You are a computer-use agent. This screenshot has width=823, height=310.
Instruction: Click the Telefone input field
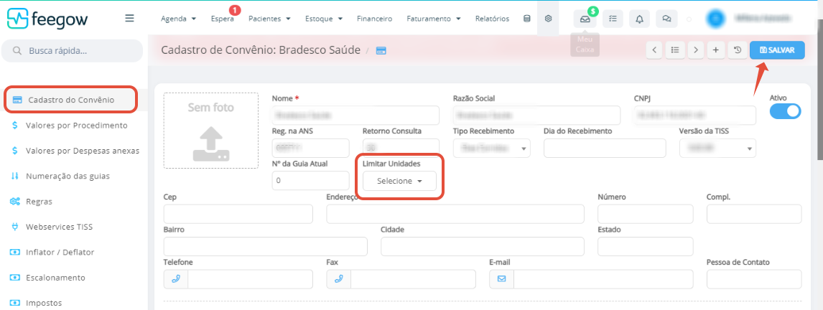pos(251,279)
